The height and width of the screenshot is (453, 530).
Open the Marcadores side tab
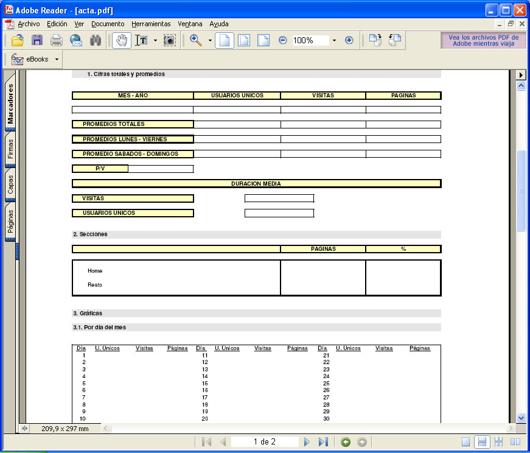(x=10, y=104)
